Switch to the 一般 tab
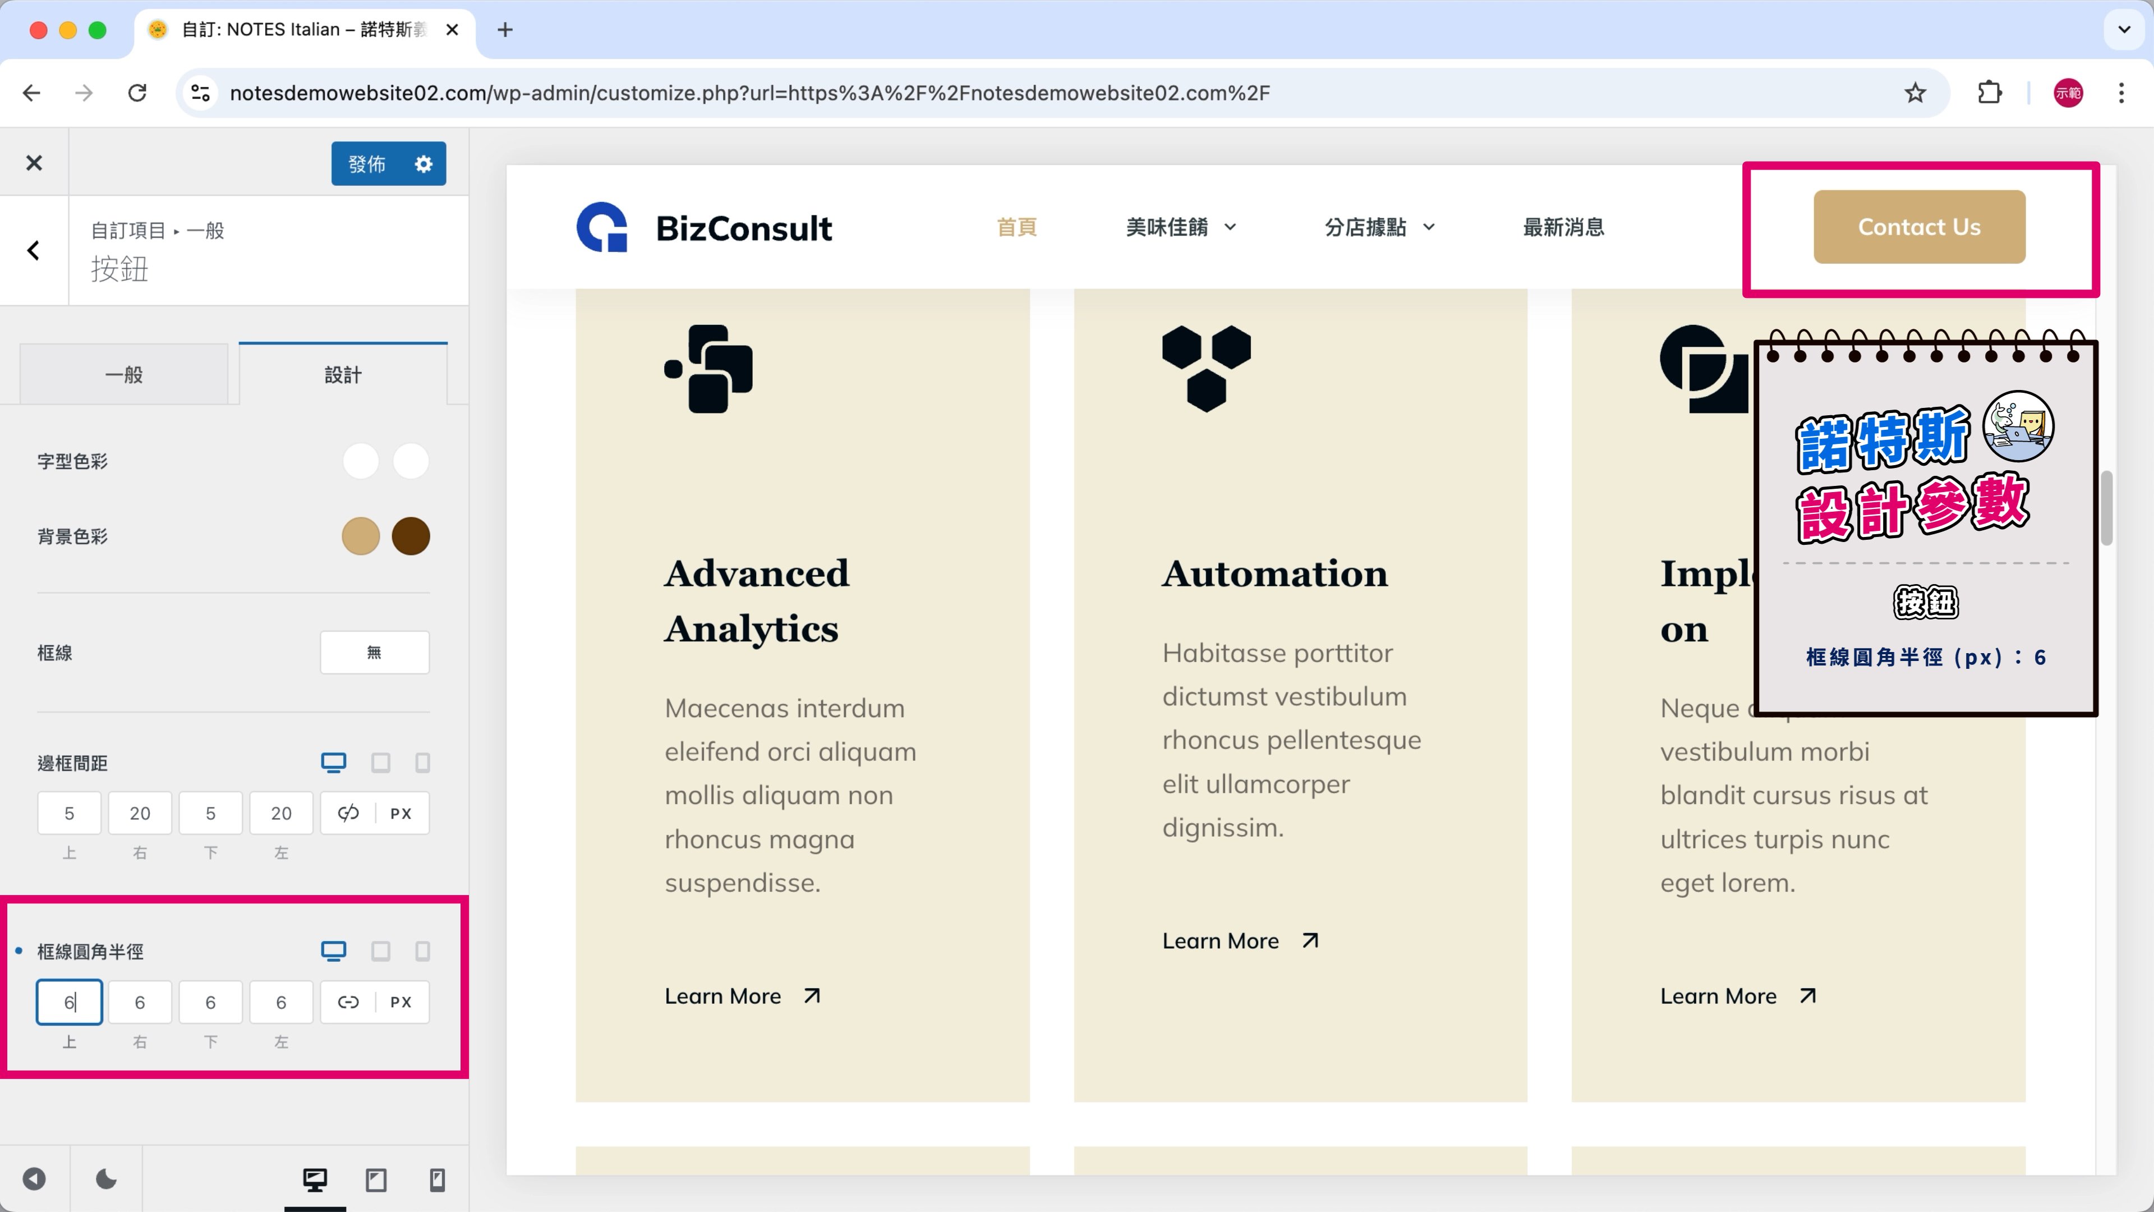The height and width of the screenshot is (1212, 2154). point(124,375)
